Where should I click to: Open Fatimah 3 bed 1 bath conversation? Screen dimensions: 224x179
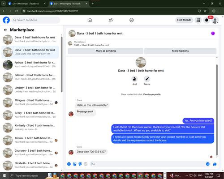pos(30,77)
